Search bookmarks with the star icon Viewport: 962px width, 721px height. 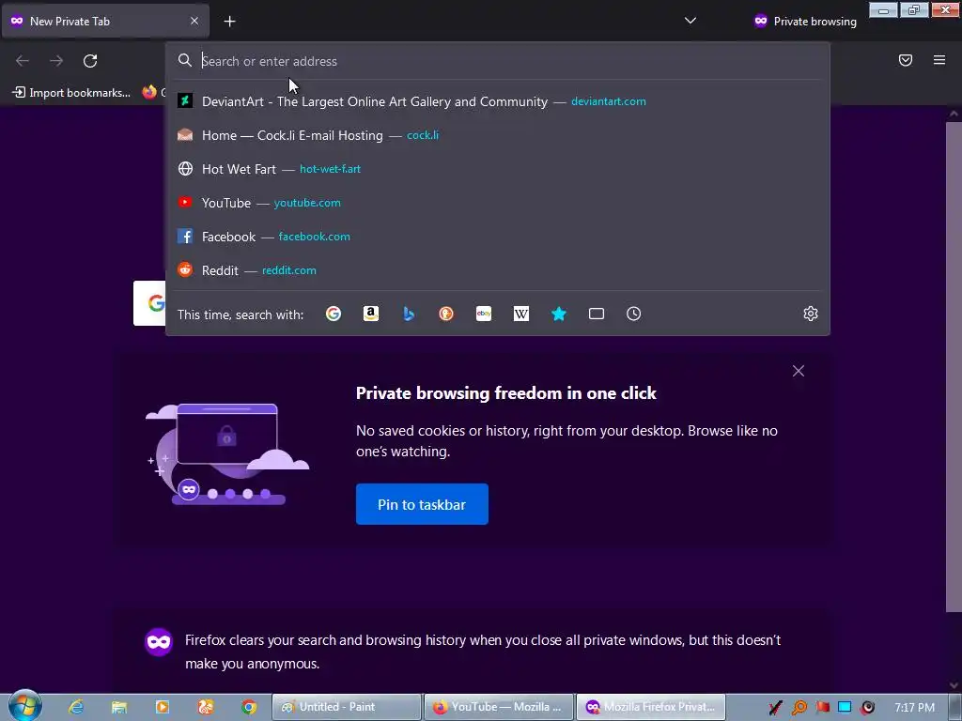coord(559,314)
